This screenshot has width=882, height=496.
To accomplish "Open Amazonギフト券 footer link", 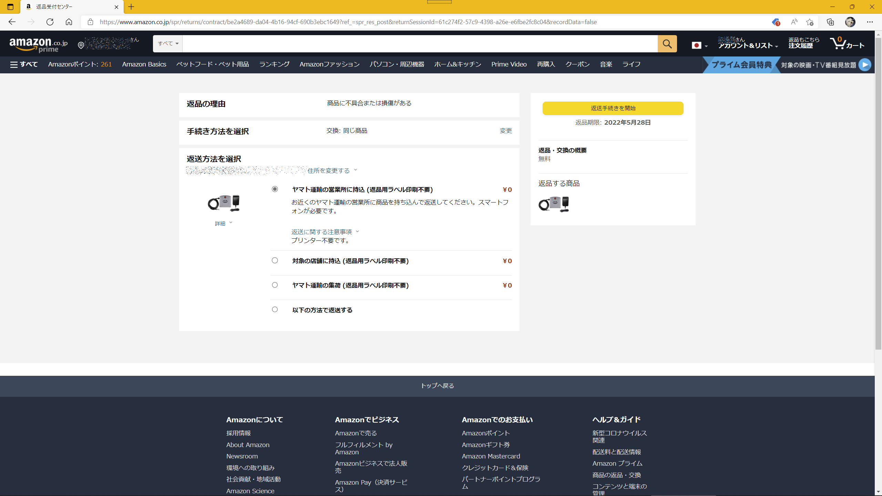I will pyautogui.click(x=486, y=445).
